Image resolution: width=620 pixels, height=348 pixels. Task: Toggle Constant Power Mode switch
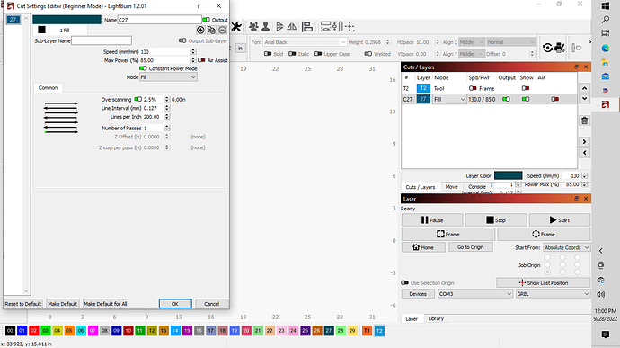click(143, 68)
